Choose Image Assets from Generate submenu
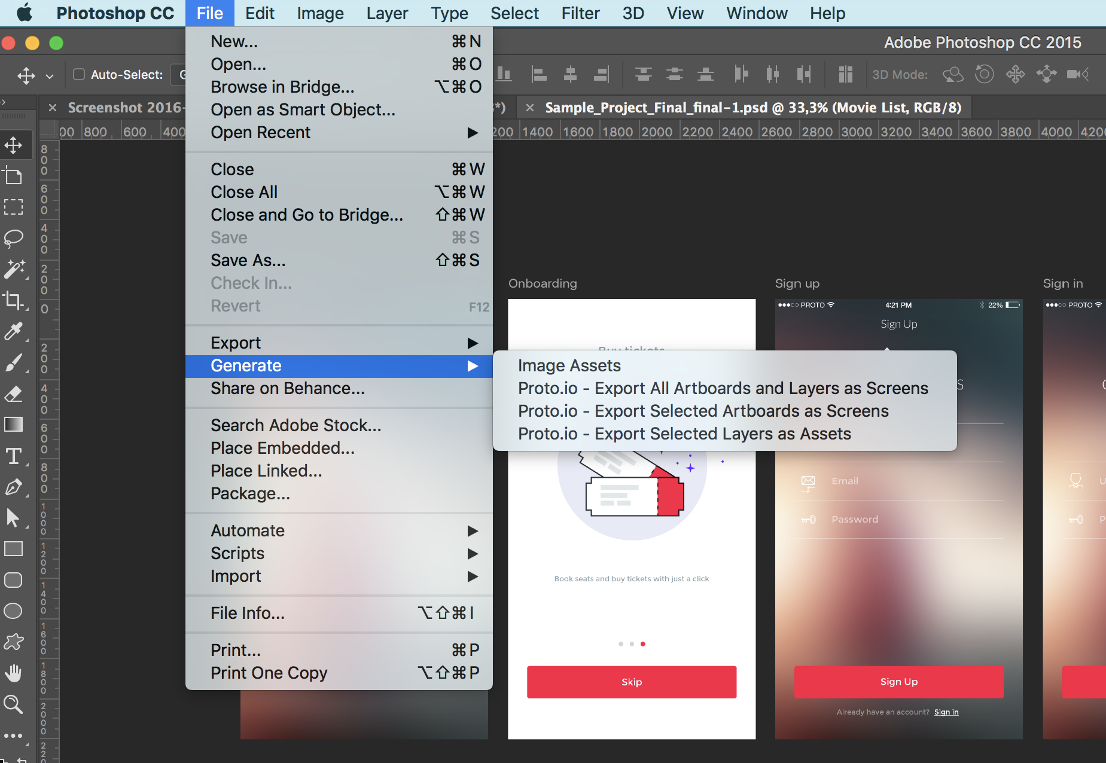The height and width of the screenshot is (763, 1106). pyautogui.click(x=725, y=365)
